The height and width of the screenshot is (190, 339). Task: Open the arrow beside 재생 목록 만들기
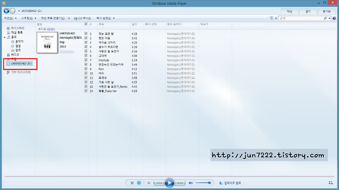(x=69, y=18)
